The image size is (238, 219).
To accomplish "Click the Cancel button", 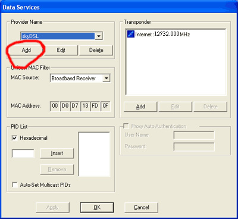I will (142, 208).
